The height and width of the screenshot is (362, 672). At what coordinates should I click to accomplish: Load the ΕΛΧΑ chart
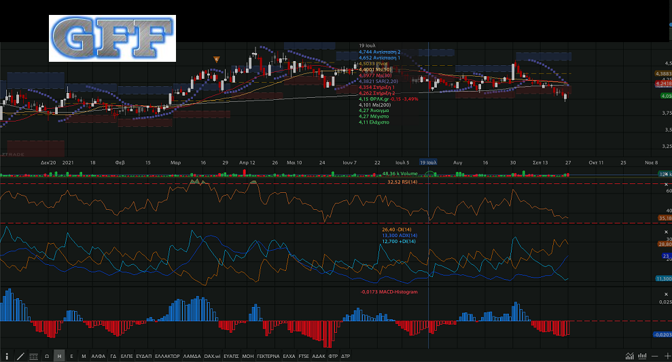289,356
